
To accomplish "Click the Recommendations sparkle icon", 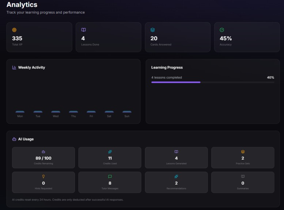I will pyautogui.click(x=176, y=176).
